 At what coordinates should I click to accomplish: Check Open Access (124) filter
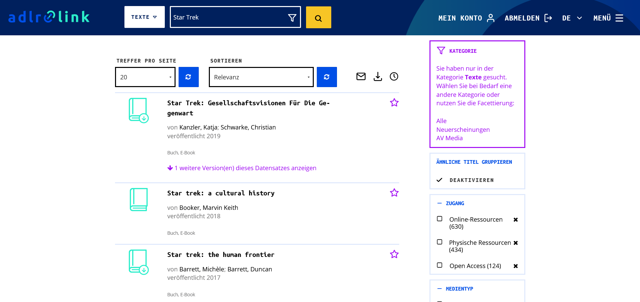(440, 265)
